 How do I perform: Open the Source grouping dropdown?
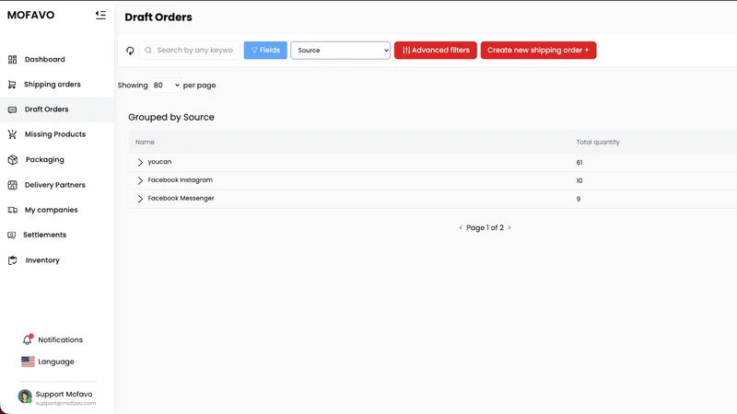click(340, 51)
